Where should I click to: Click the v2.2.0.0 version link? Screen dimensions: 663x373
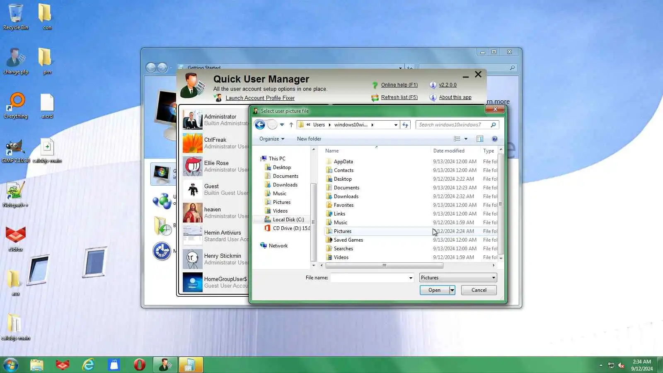pyautogui.click(x=448, y=85)
